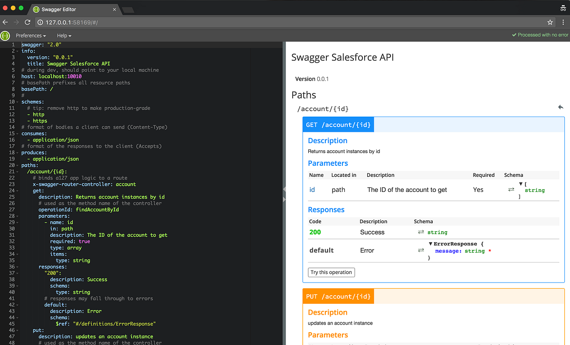Toggle the schema swap icon for the 200 response
Screen dimensions: 570x345
[421, 232]
